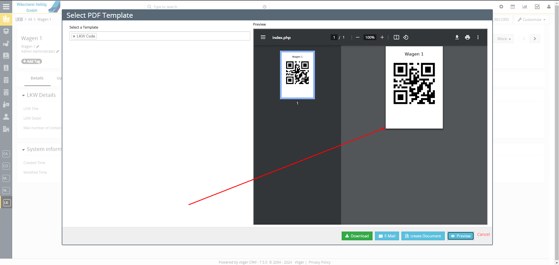
Task: Click the 100% zoom level field
Action: (370, 37)
